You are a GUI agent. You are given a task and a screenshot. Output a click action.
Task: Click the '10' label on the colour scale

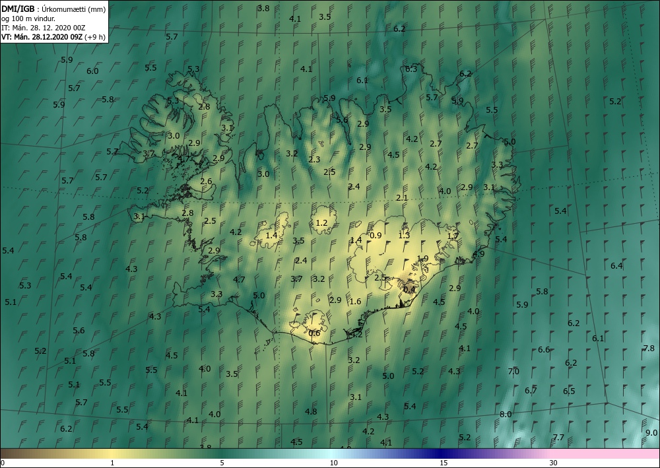(x=333, y=463)
